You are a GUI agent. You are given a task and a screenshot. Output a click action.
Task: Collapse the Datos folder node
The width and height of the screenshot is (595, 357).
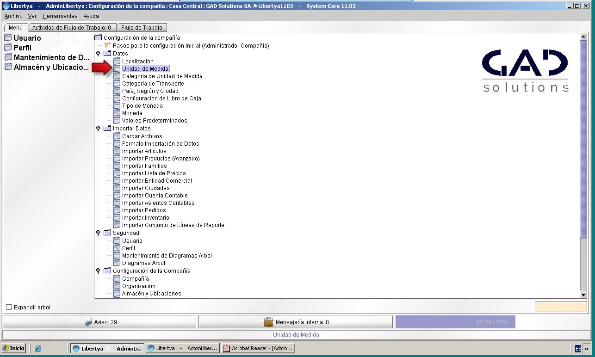tap(98, 53)
